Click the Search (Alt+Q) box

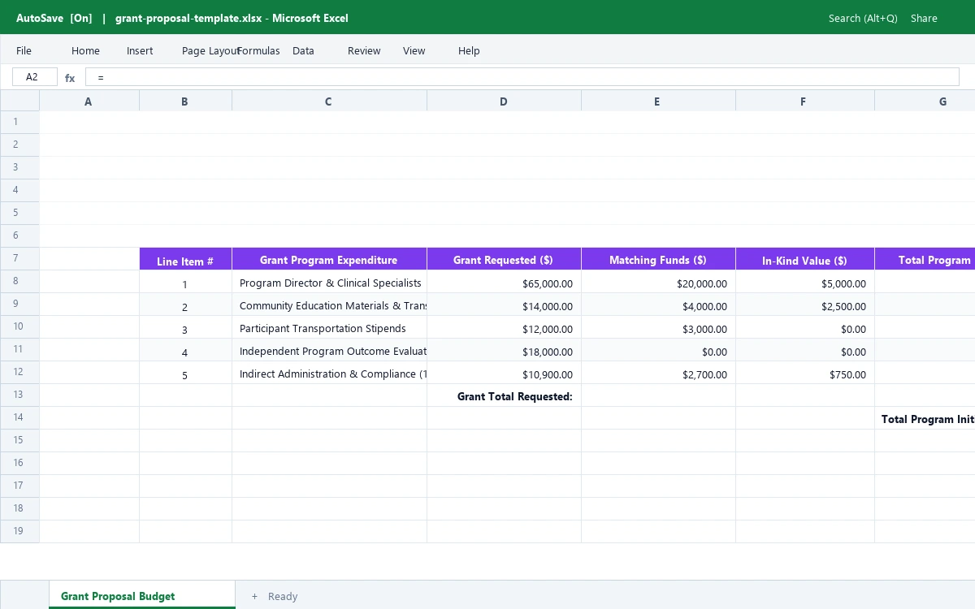pos(863,18)
